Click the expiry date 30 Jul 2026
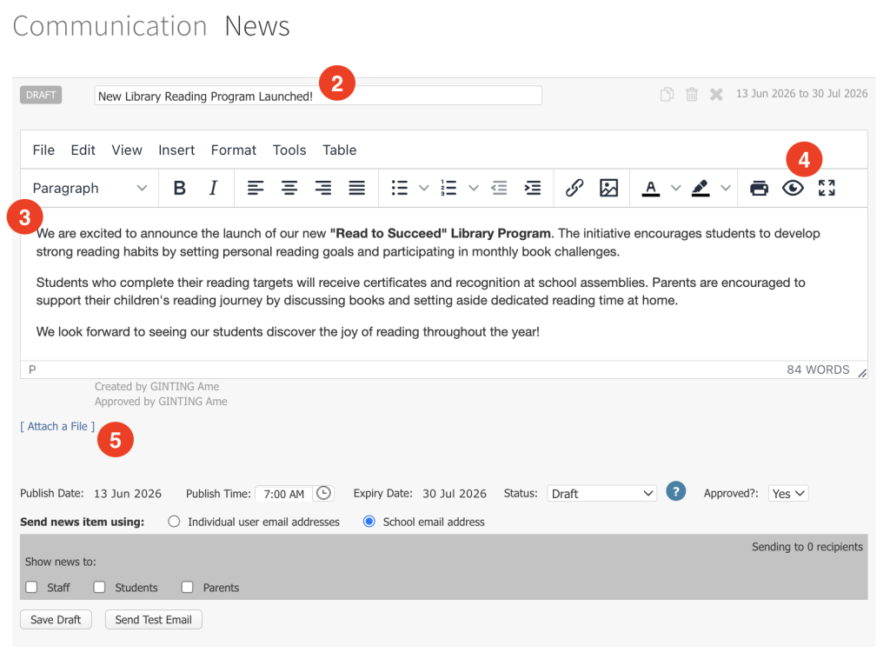This screenshot has width=890, height=659. [454, 493]
